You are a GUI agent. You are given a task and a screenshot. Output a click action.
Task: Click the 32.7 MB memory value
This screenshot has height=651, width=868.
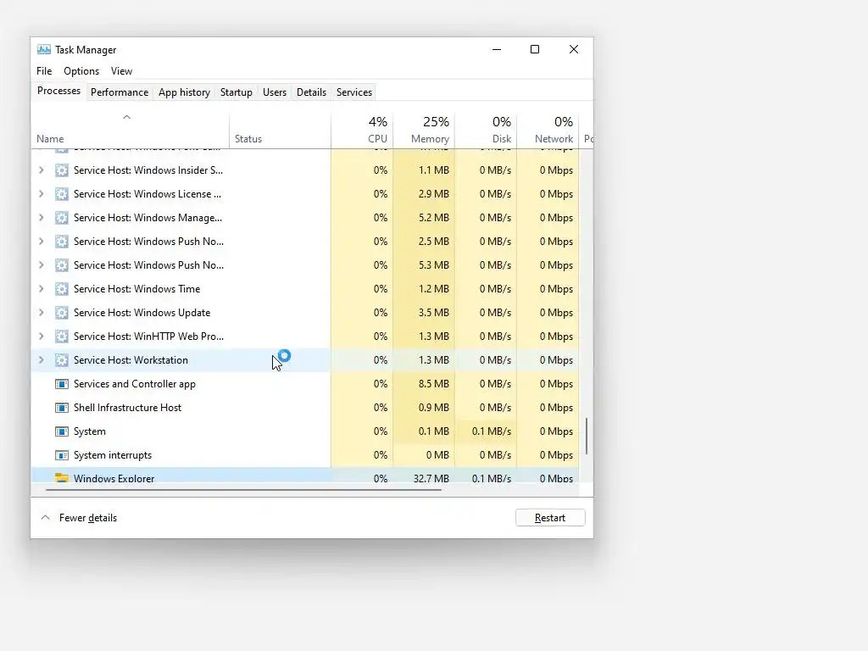431,478
